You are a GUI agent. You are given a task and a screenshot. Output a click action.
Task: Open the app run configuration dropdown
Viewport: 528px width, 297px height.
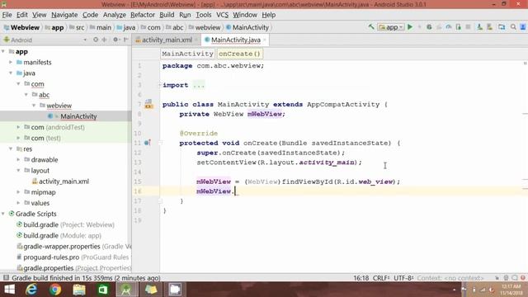pyautogui.click(x=390, y=27)
